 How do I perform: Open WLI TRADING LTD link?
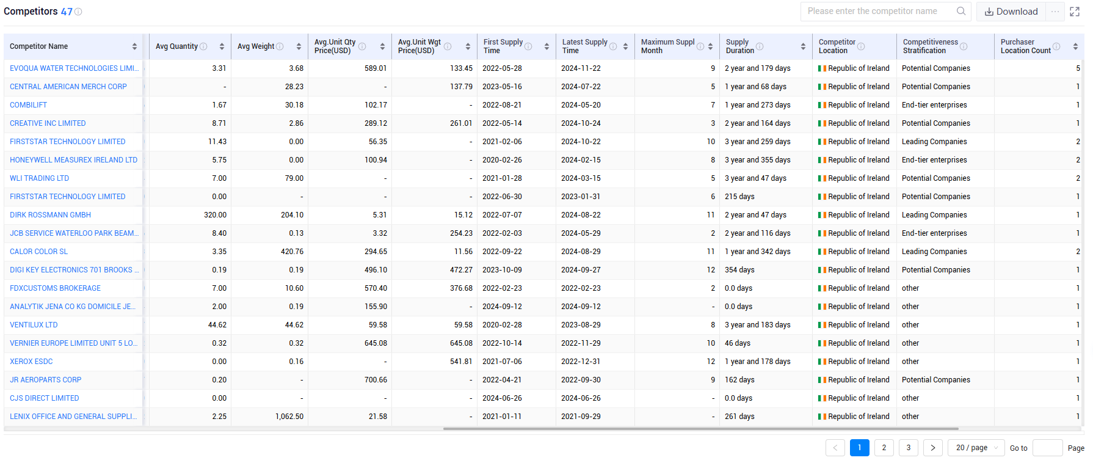(39, 178)
